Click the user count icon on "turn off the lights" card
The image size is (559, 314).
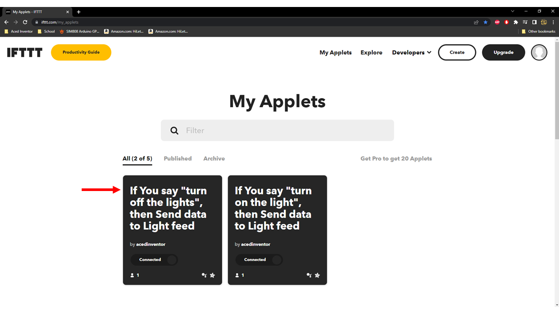pyautogui.click(x=132, y=275)
